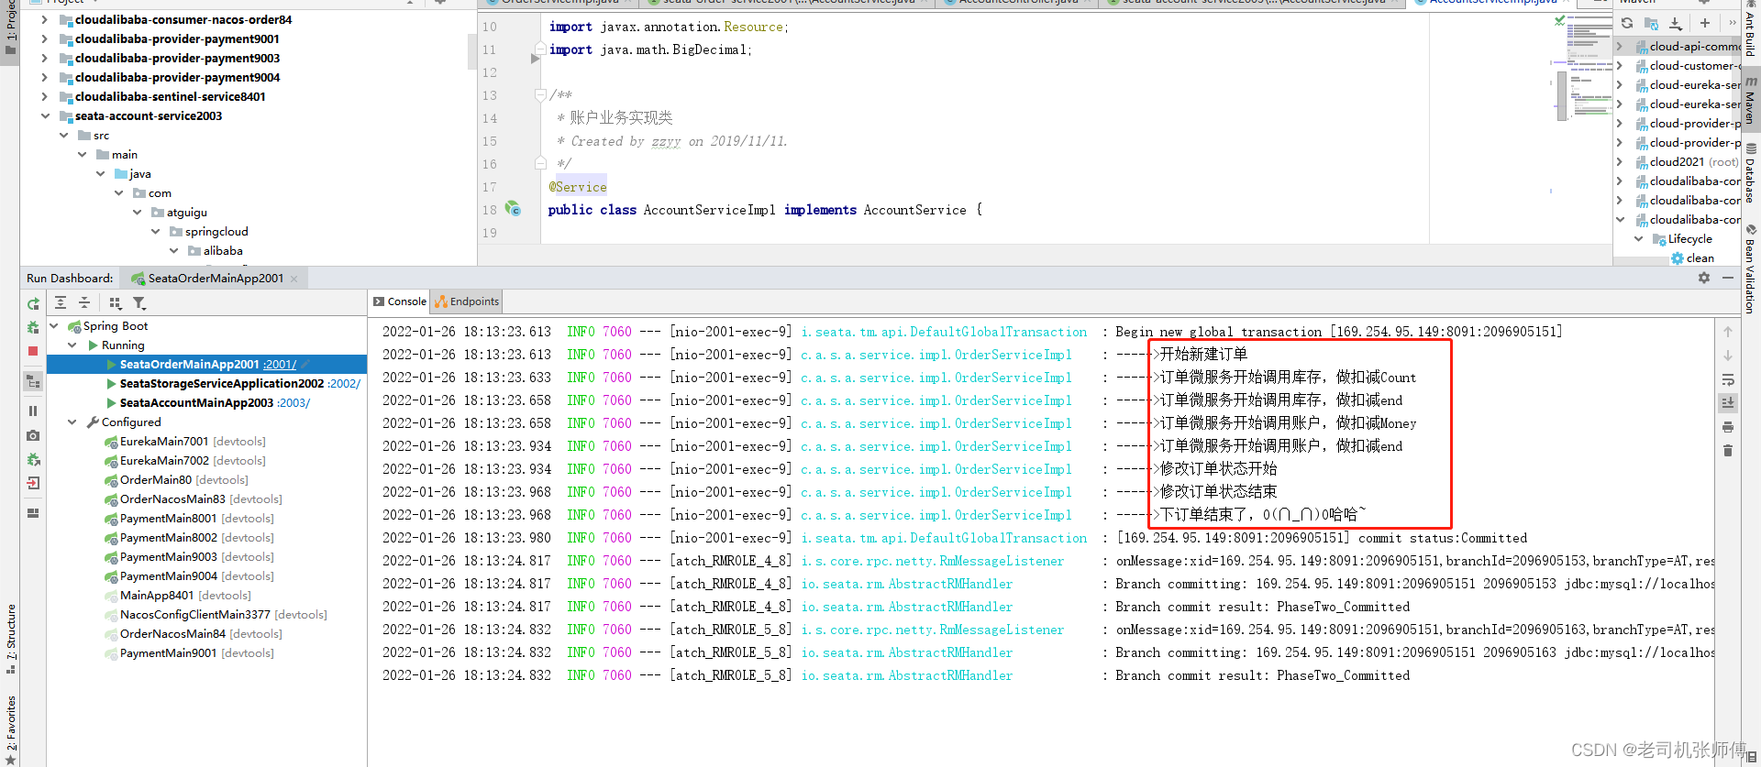Viewport: 1761px width, 767px height.
Task: Click Maven Generate Sources folder icon
Action: pyautogui.click(x=1651, y=23)
